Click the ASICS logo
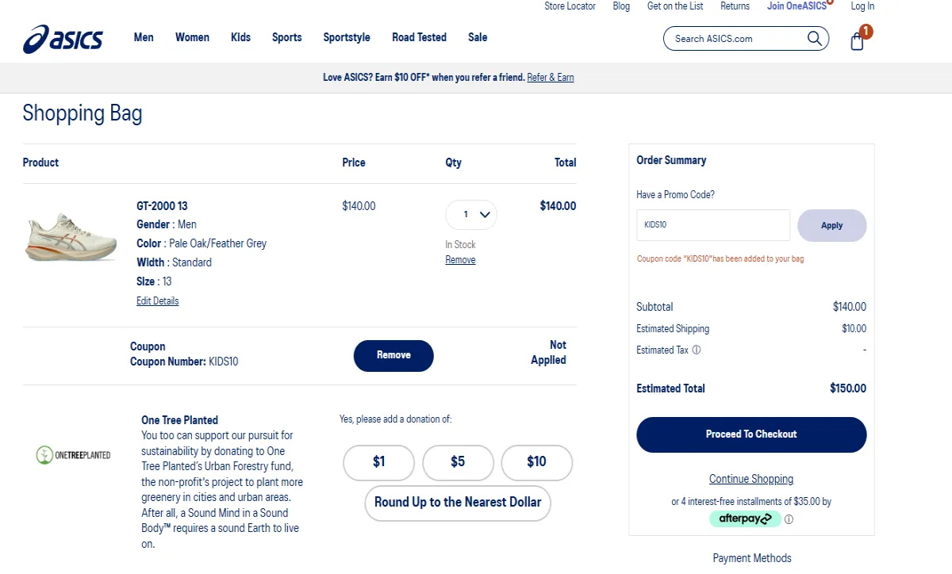The image size is (952, 574). [x=63, y=38]
